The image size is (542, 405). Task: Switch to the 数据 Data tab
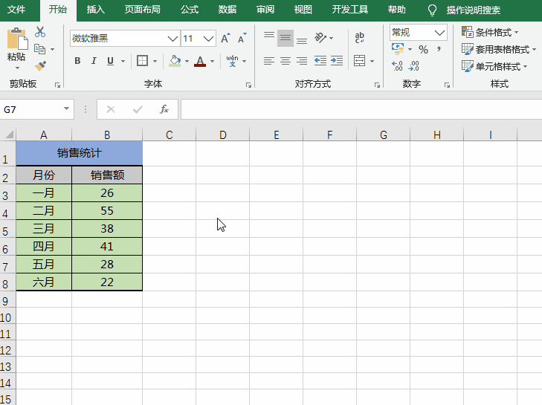coord(227,10)
